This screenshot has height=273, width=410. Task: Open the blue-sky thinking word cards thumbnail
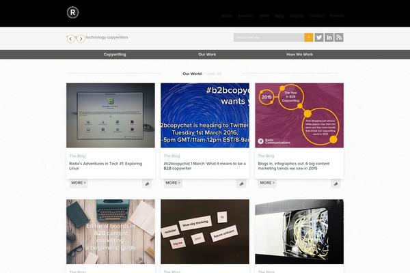coord(205,232)
